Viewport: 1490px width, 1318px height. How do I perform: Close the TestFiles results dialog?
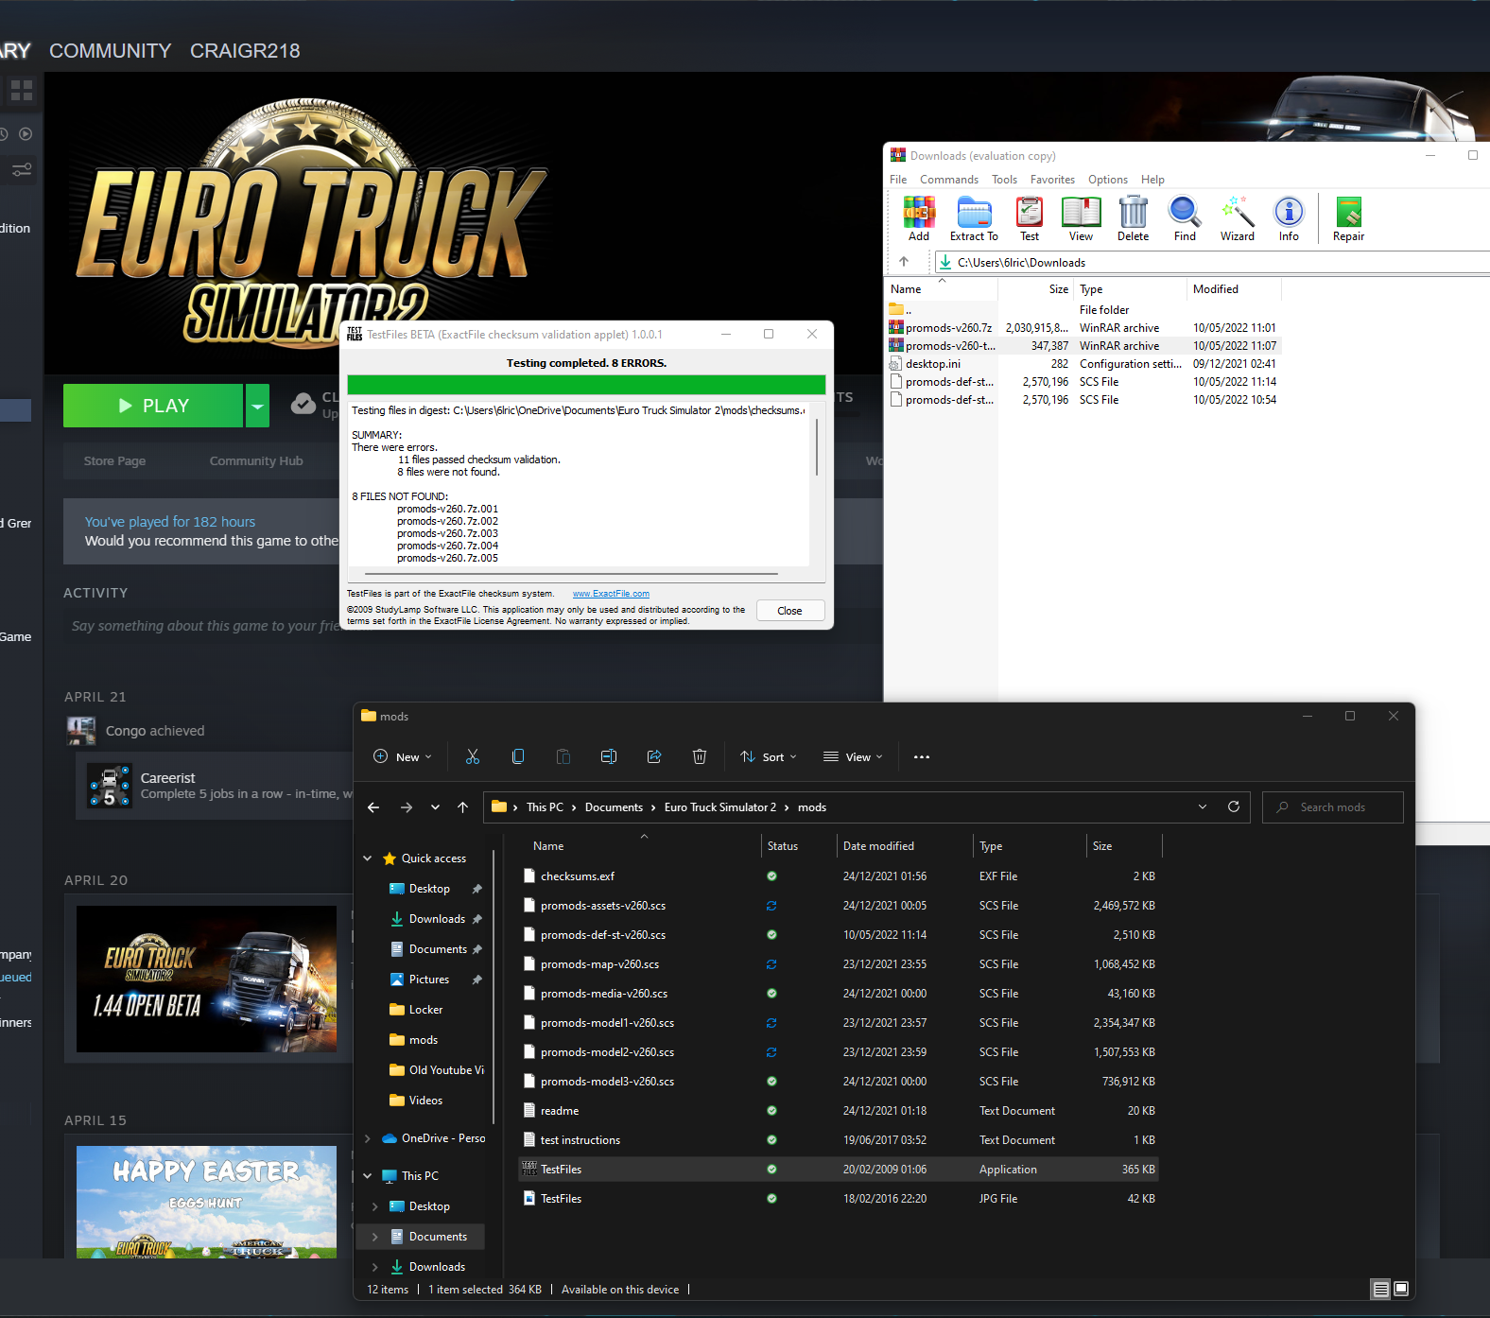[789, 611]
